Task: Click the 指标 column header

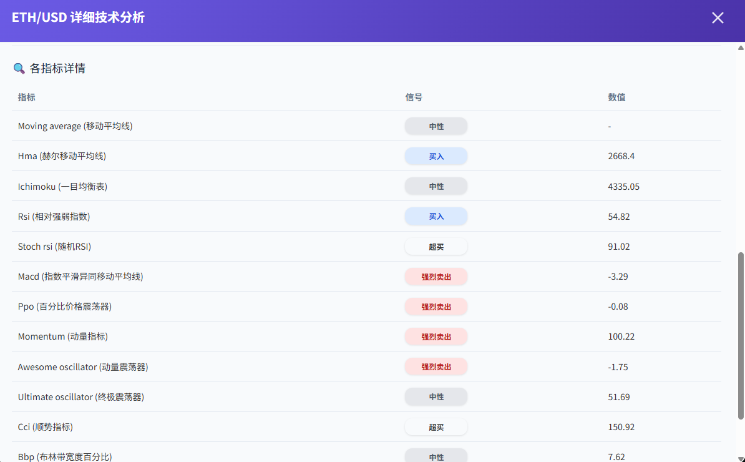Action: click(x=27, y=97)
